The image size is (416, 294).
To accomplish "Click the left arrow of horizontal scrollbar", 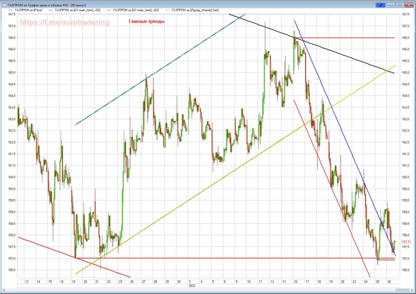I will pyautogui.click(x=3, y=291).
